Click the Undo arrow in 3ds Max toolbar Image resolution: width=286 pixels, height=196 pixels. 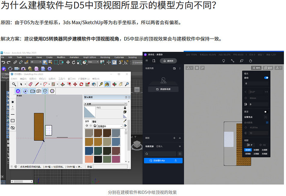pos(3,62)
